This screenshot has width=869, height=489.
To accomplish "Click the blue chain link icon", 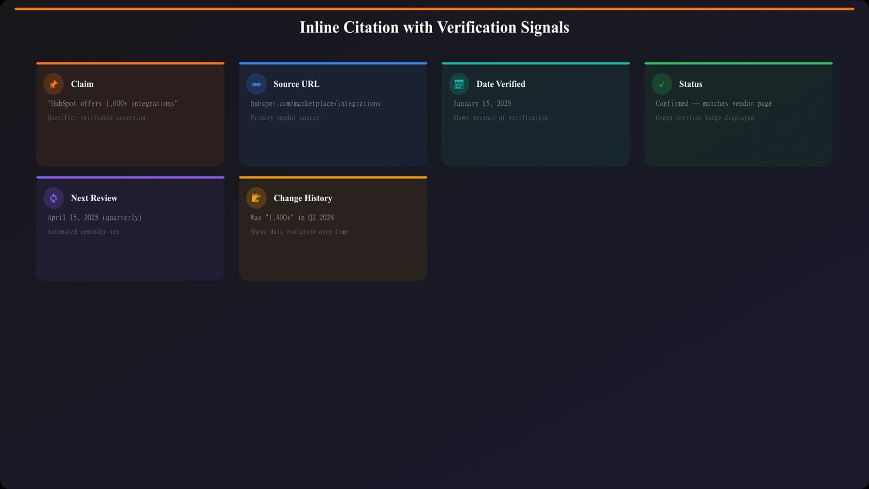I will point(256,84).
